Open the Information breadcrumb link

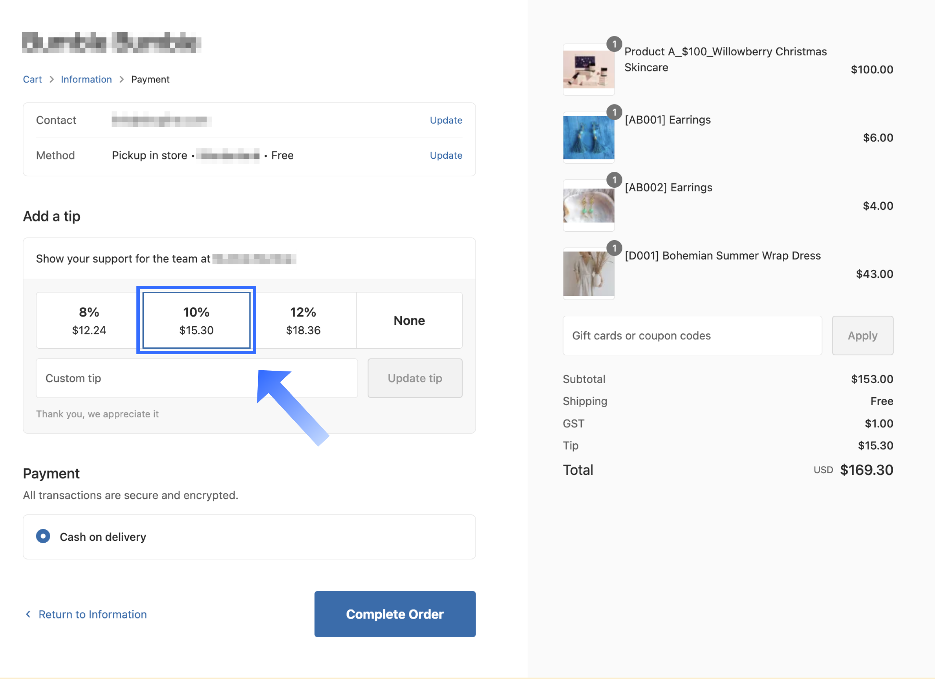pos(86,79)
